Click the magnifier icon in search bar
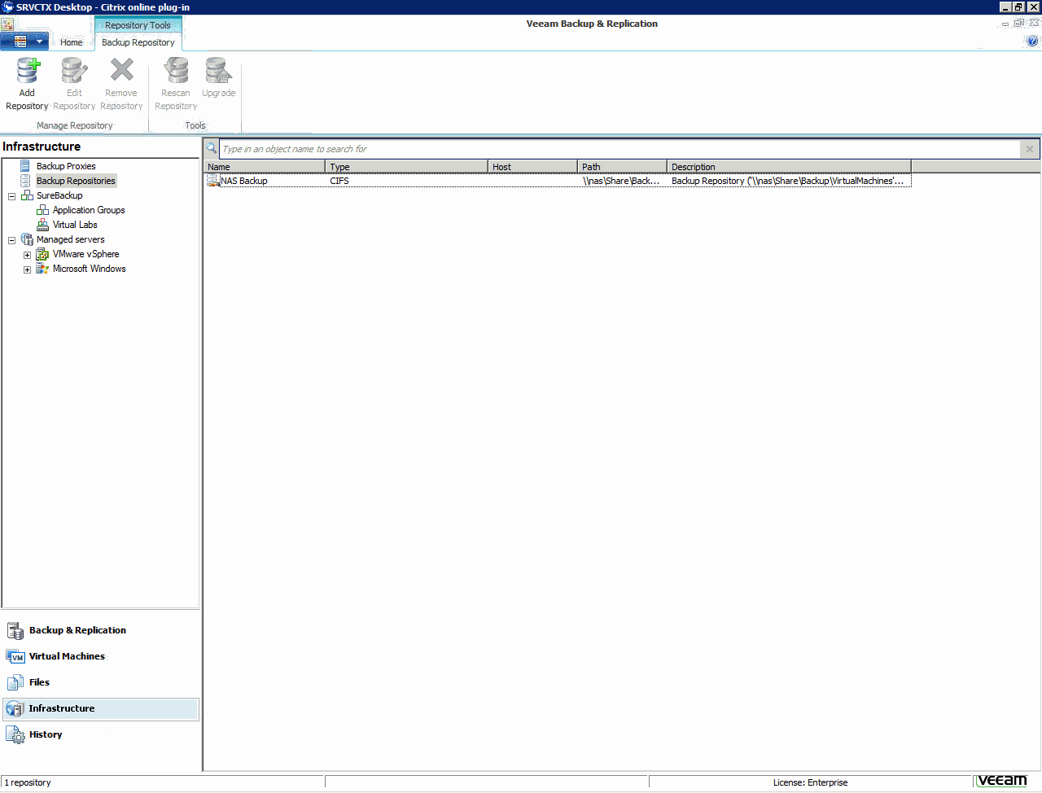Image resolution: width=1042 pixels, height=793 pixels. pyautogui.click(x=211, y=148)
